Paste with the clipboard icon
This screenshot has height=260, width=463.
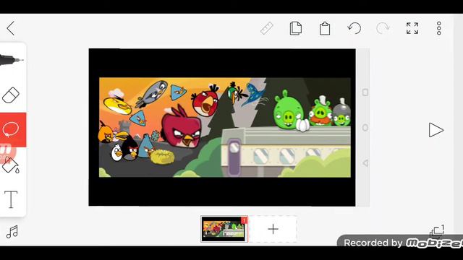325,28
